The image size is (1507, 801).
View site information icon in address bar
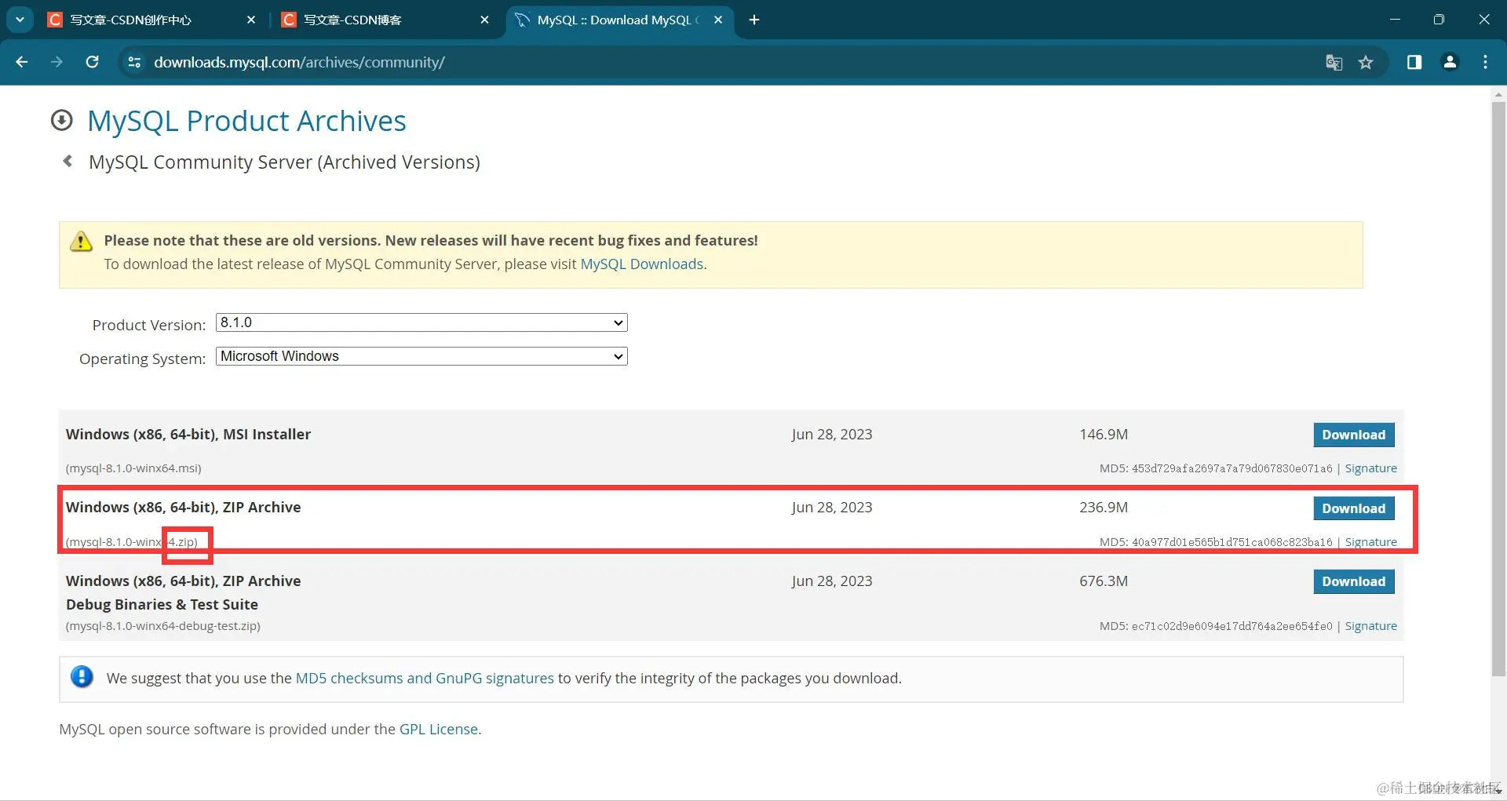click(x=134, y=62)
